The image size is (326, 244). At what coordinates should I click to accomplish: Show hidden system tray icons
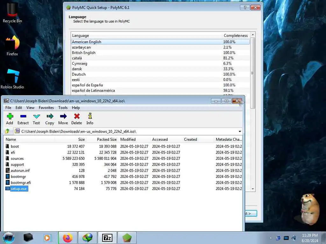[271, 238]
